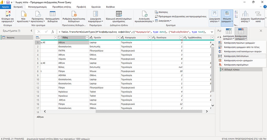Open the Κατηγορία column filter dropdown
This screenshot has width=267, height=140.
click(149, 38)
